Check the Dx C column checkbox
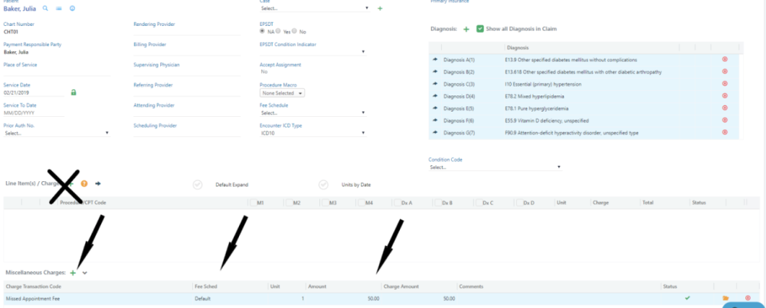This screenshot has height=308, width=766. click(478, 203)
